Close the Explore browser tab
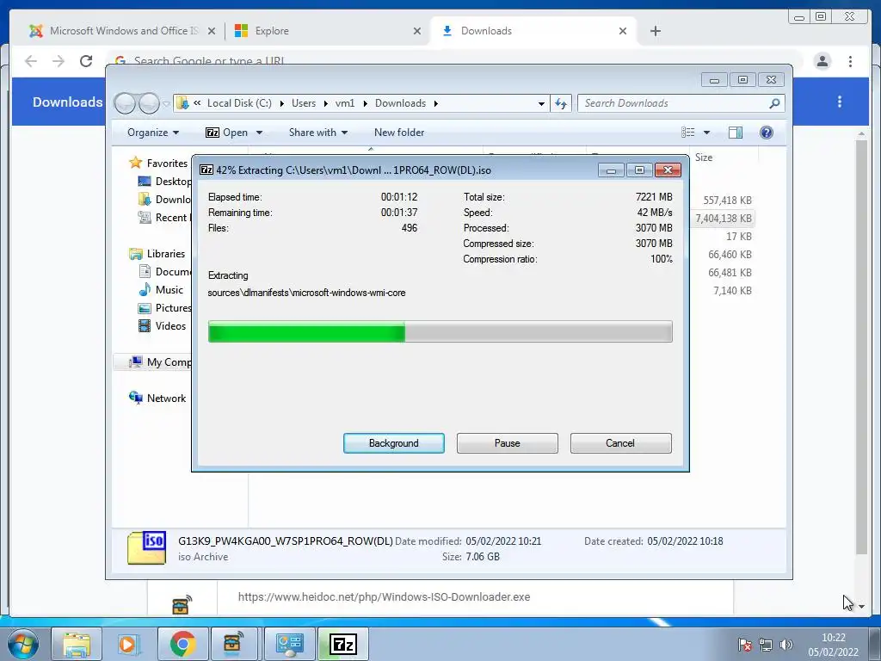Image resolution: width=881 pixels, height=661 pixels. (x=417, y=32)
